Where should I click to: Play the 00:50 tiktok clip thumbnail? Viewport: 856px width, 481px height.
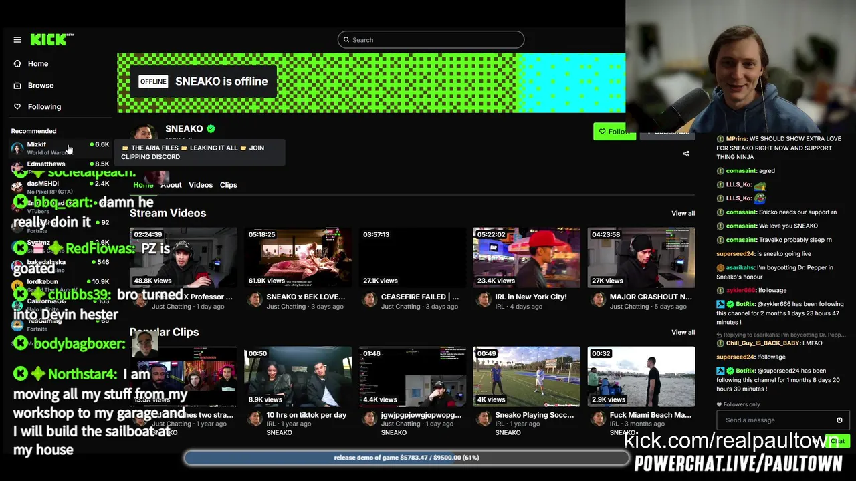[298, 377]
